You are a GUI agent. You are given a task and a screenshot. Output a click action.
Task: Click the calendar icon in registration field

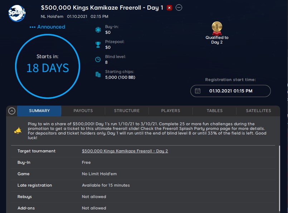(x=197, y=91)
